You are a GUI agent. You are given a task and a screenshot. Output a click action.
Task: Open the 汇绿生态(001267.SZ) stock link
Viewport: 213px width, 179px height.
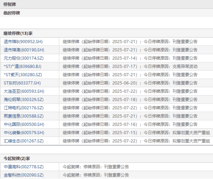coord(23,141)
